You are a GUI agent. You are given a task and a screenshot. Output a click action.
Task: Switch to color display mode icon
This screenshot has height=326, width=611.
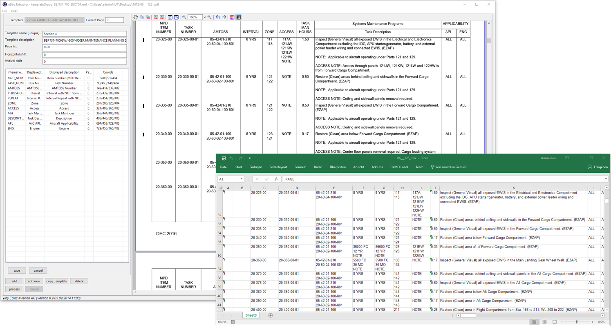(x=232, y=18)
